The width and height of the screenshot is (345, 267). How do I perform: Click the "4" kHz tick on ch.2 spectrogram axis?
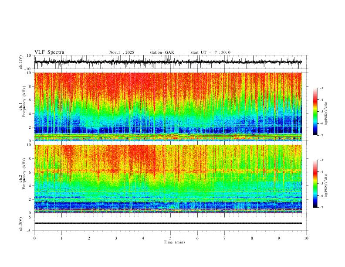[x=30, y=186]
